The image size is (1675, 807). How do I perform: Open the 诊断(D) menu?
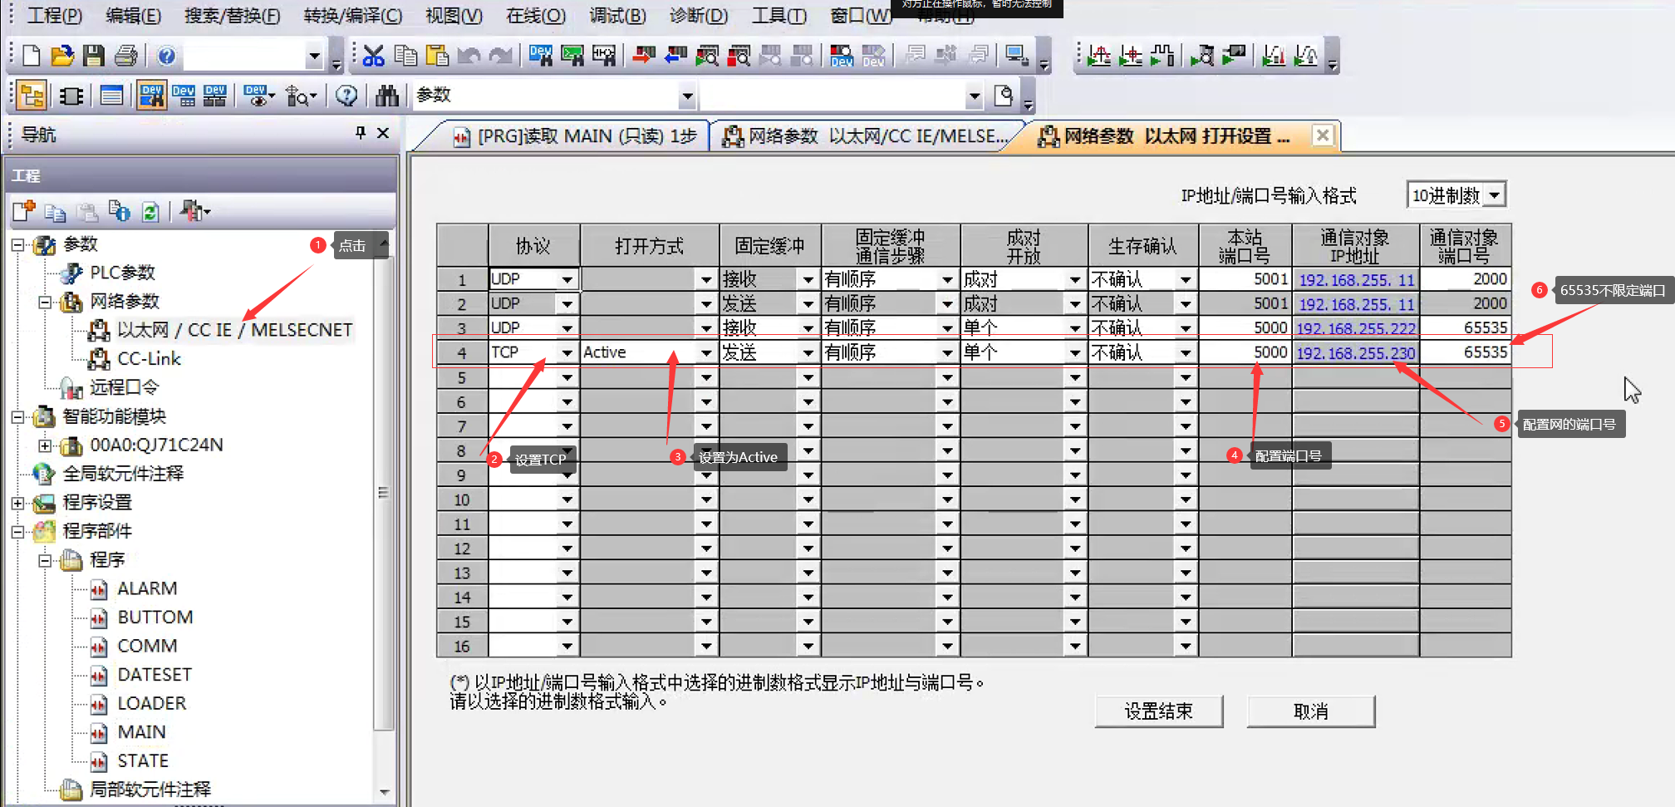tap(698, 15)
